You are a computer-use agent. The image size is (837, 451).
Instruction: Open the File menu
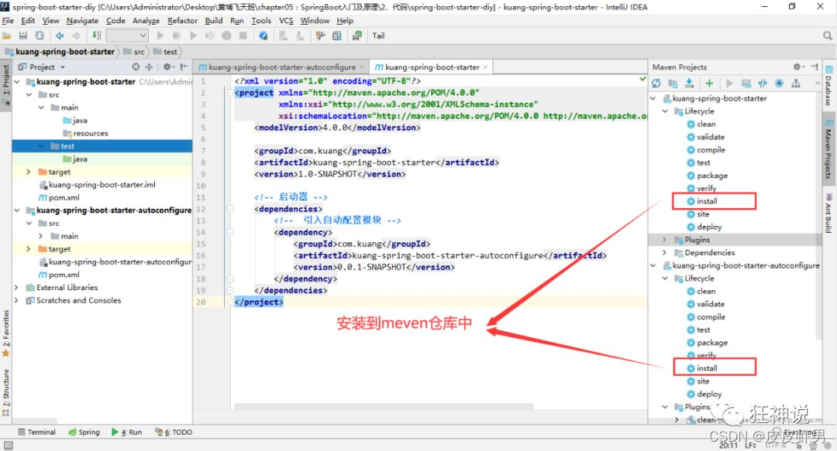tap(8, 20)
